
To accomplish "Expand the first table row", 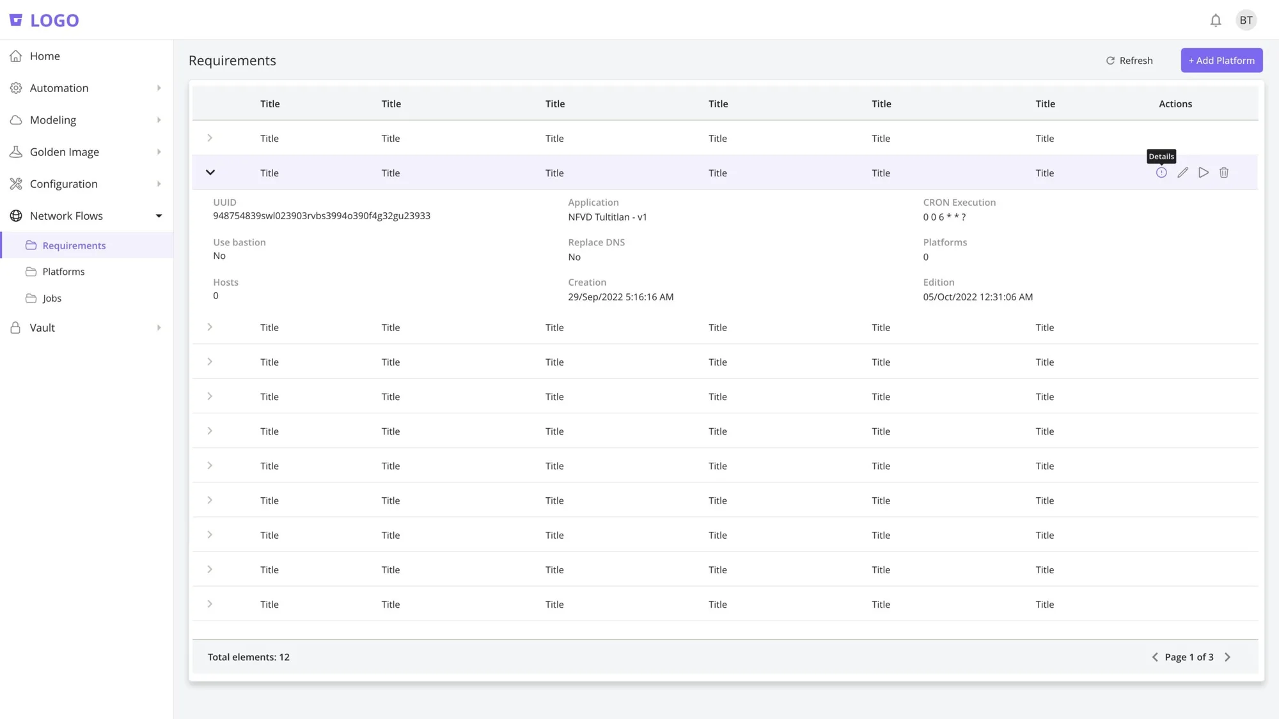I will [210, 138].
